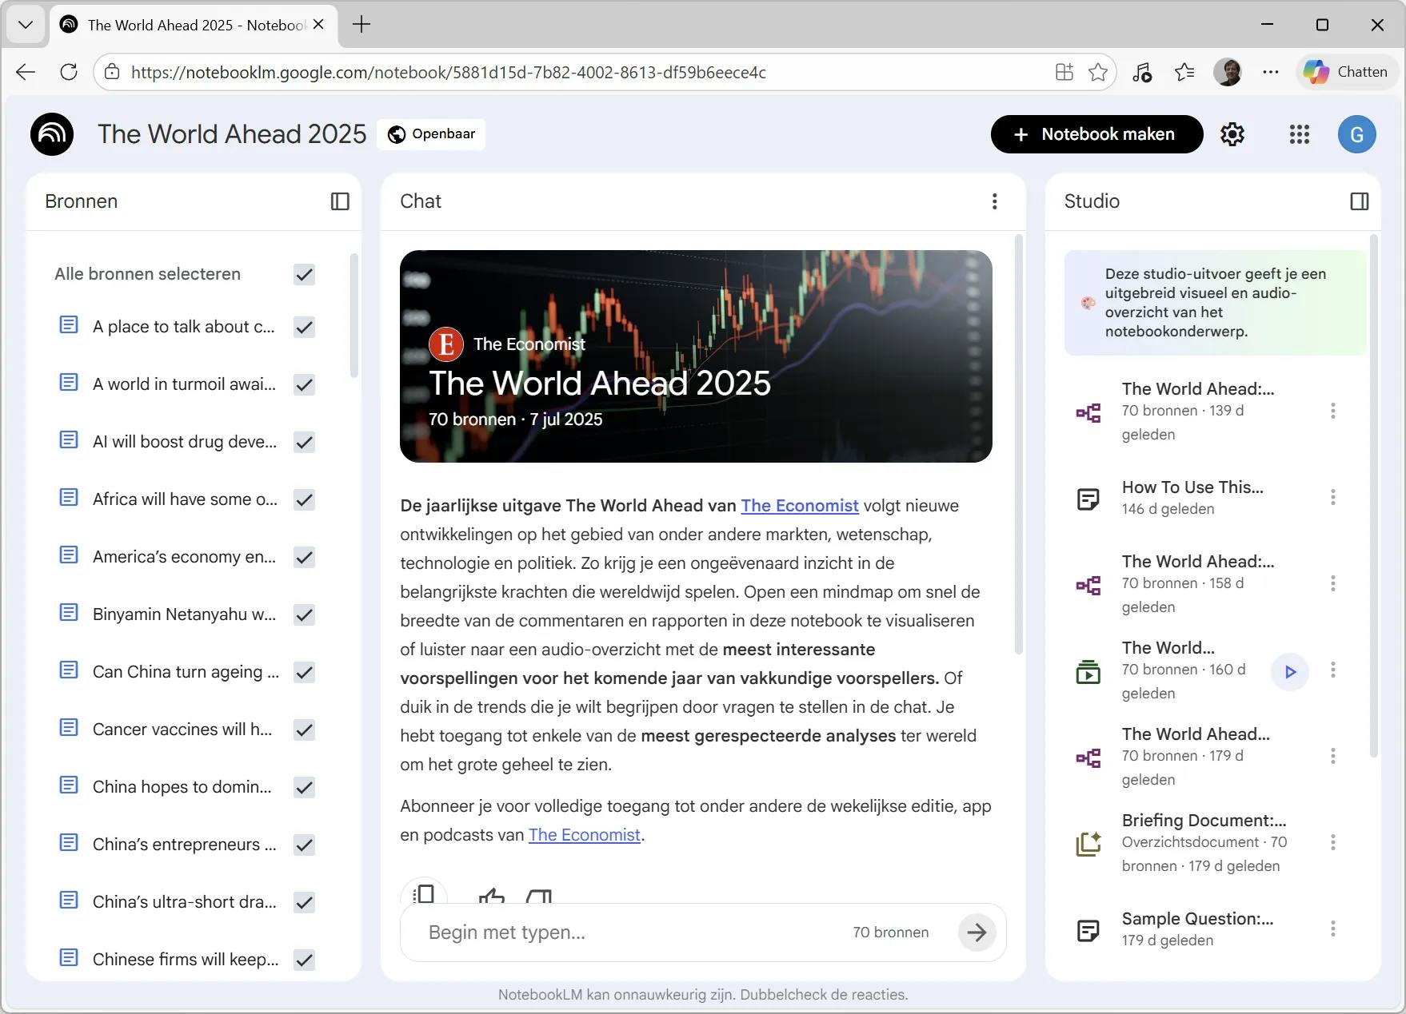Follow 'The Economist' link in bold intro
1406x1014 pixels.
800,506
